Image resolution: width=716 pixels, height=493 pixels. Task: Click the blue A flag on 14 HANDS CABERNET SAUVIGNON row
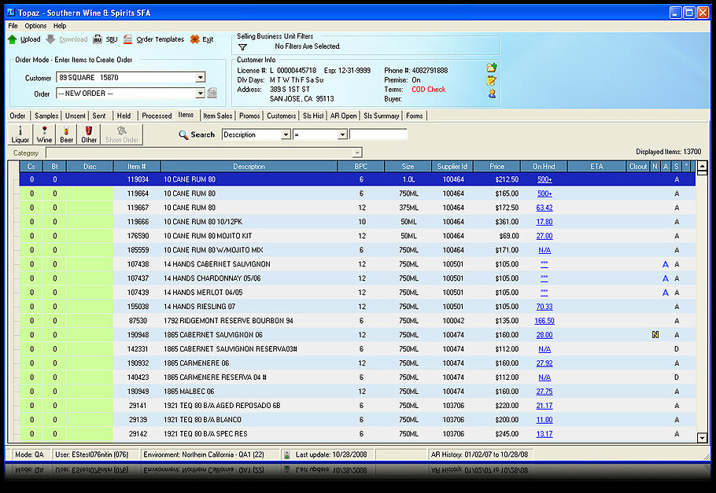tap(666, 264)
